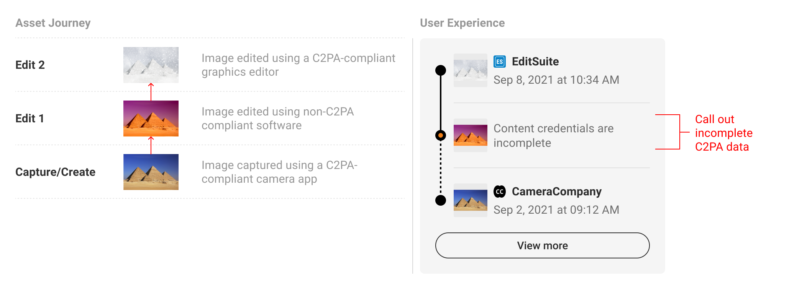
Task: Click the red 'Call out incomplete C2PA data' annotation
Action: [x=723, y=133]
